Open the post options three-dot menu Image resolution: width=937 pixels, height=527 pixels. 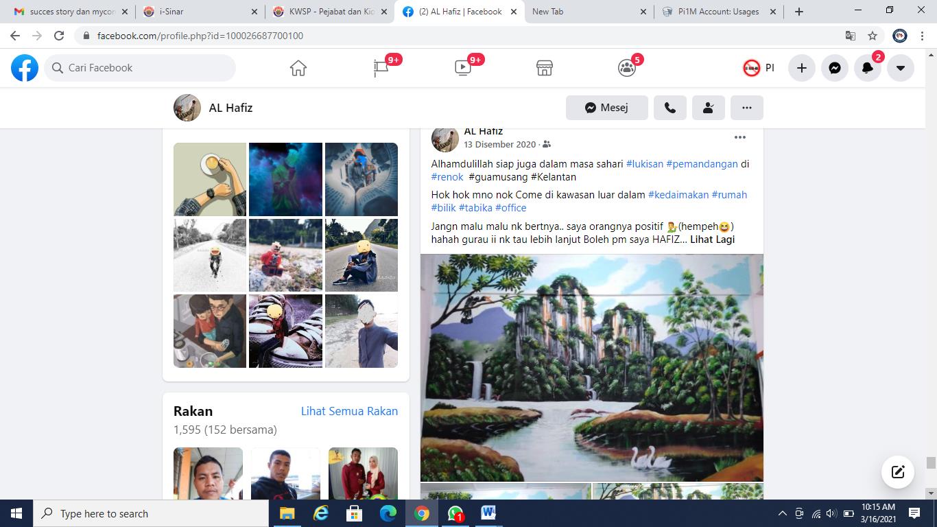click(739, 137)
